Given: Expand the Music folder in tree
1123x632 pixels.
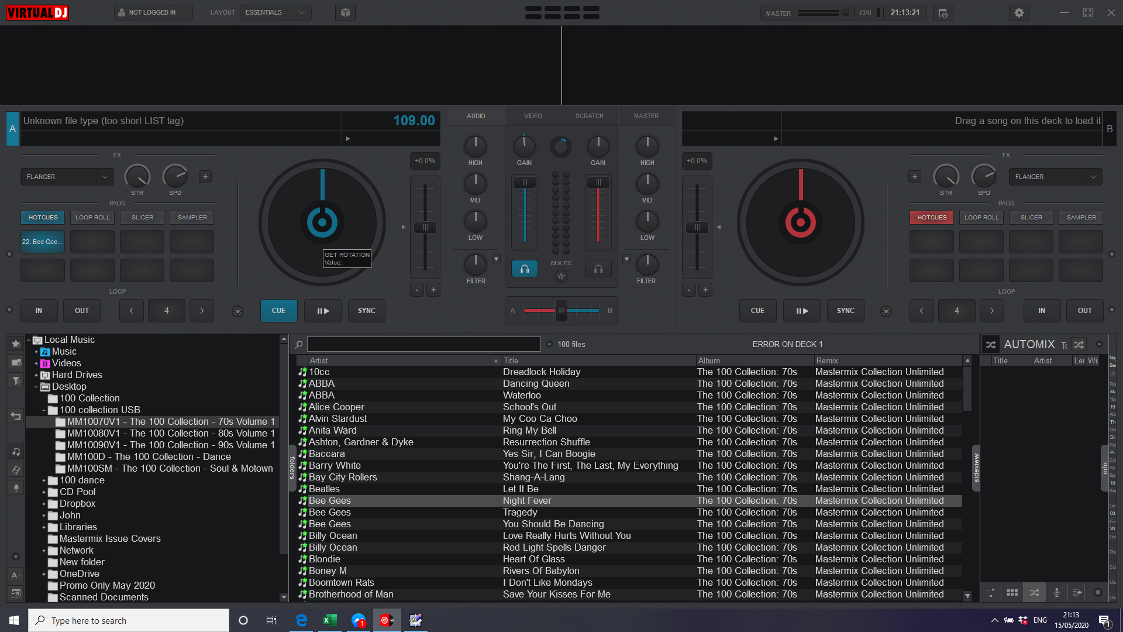Looking at the screenshot, I should point(36,352).
